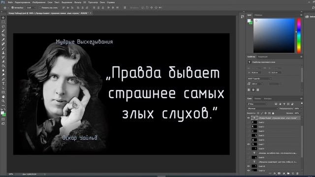The height and width of the screenshot is (177, 315).
Task: Select the Zoom tool
Action: click(3, 101)
